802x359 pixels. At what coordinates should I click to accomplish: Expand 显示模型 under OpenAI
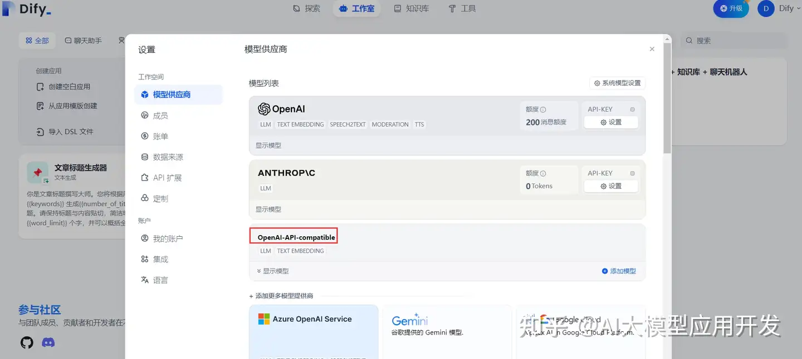click(268, 146)
